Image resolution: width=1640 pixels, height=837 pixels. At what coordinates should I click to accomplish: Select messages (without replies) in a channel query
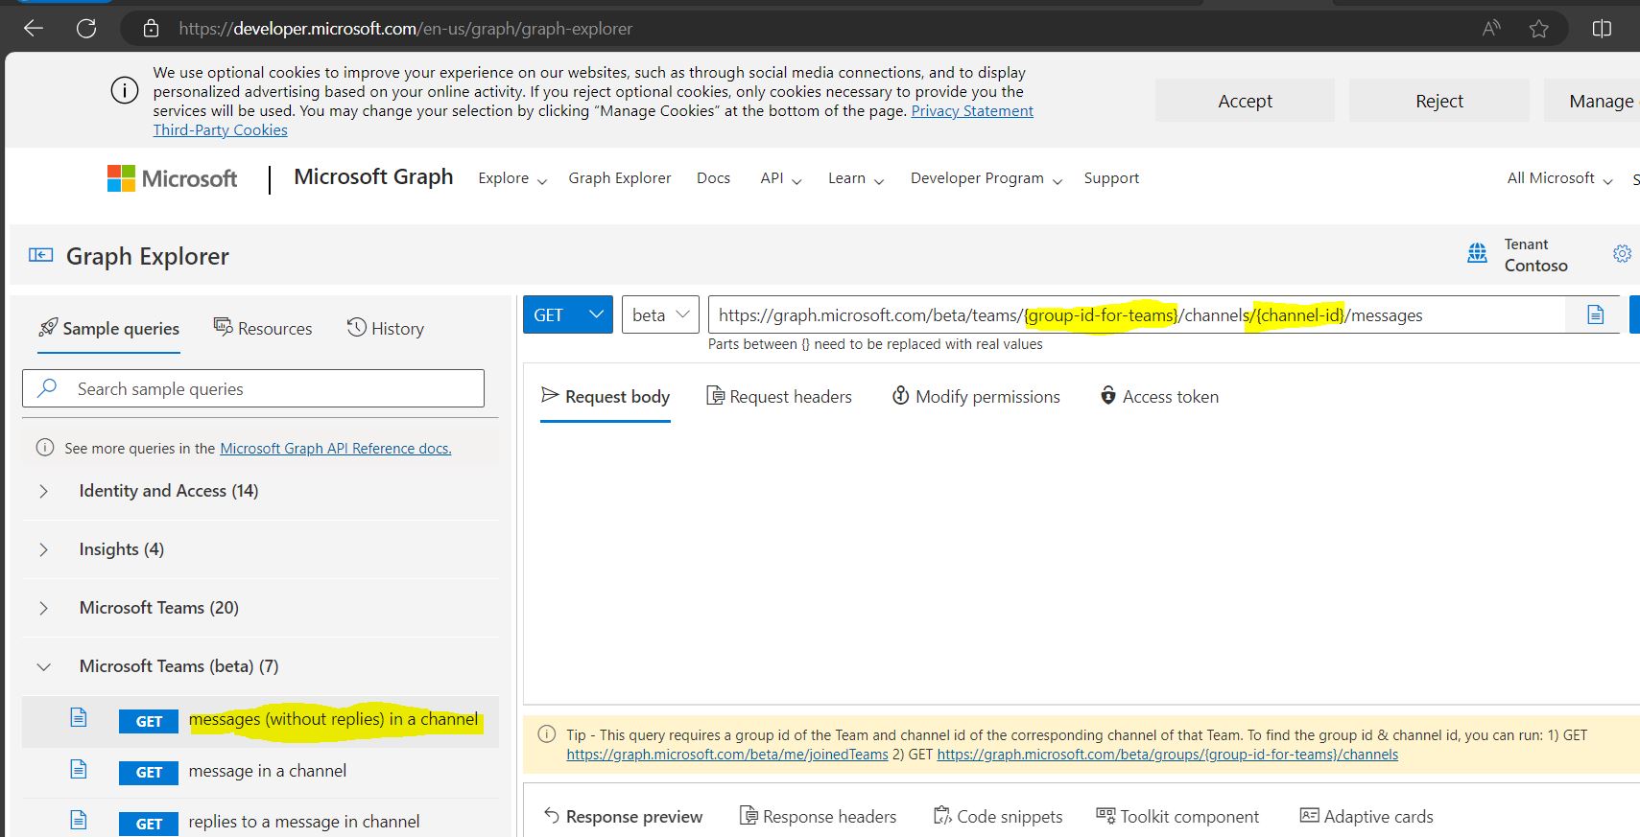(x=333, y=719)
